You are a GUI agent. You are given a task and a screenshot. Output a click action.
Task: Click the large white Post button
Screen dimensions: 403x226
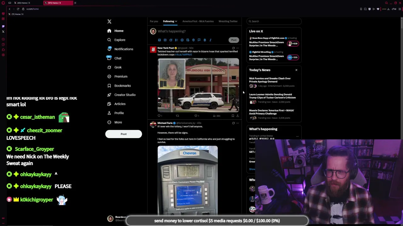click(123, 134)
